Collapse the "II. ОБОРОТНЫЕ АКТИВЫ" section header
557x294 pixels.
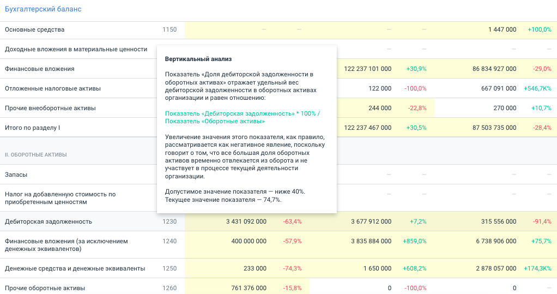coord(36,155)
